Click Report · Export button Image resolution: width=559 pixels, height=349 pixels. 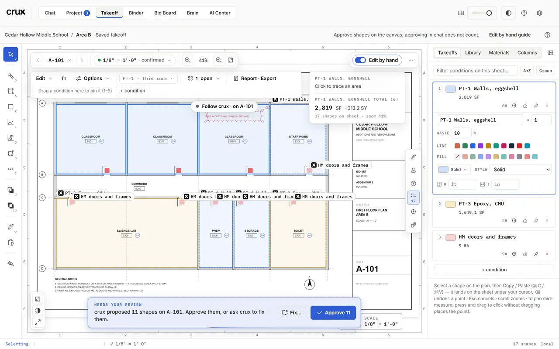pyautogui.click(x=255, y=79)
